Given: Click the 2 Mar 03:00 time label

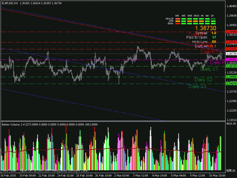Looking at the screenshot, I should (122, 176).
